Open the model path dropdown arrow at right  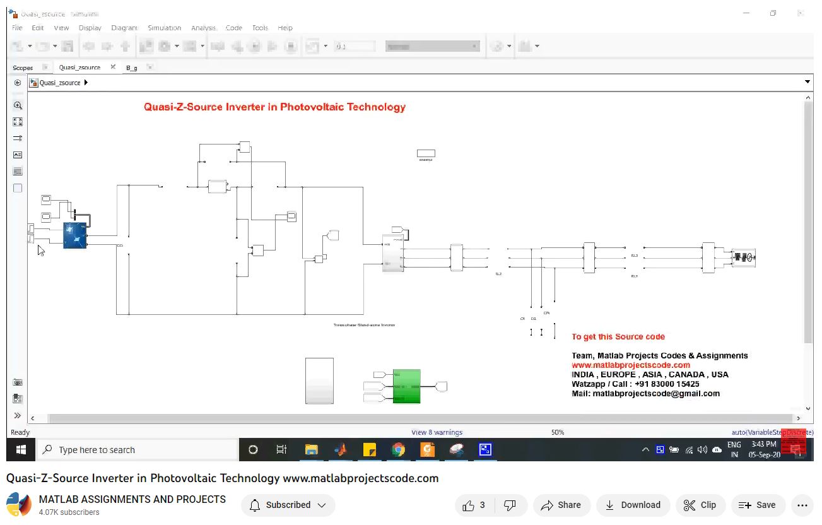coord(807,83)
